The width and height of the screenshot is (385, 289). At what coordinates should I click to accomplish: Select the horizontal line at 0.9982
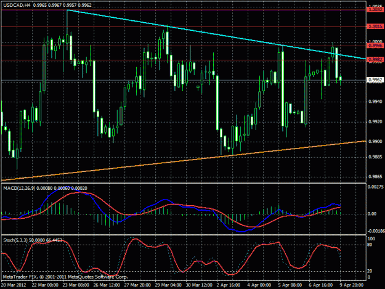point(184,60)
